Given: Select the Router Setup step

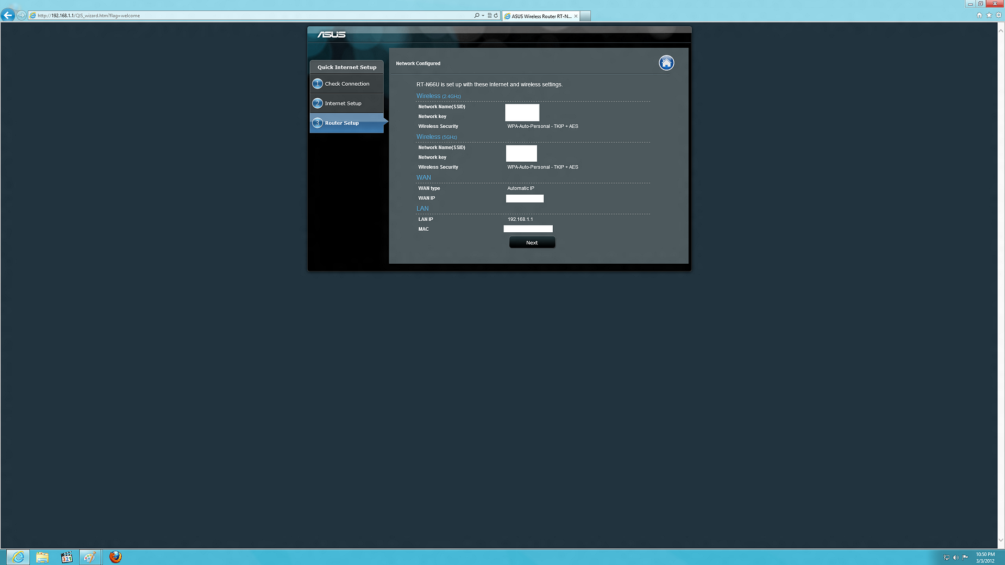Looking at the screenshot, I should click(342, 123).
